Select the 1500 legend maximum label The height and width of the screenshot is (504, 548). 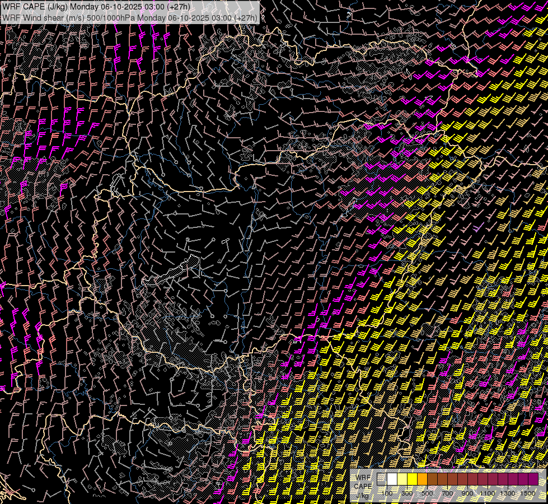click(x=528, y=493)
